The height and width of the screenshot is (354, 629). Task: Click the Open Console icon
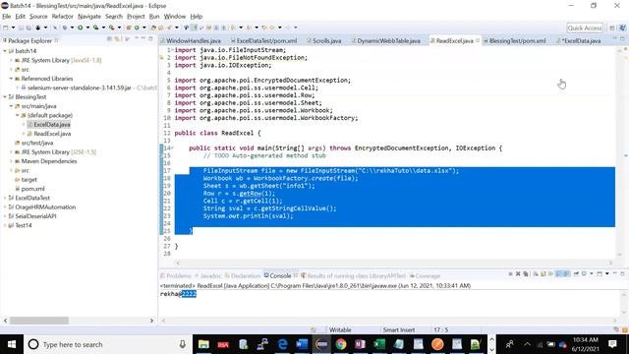point(600,273)
